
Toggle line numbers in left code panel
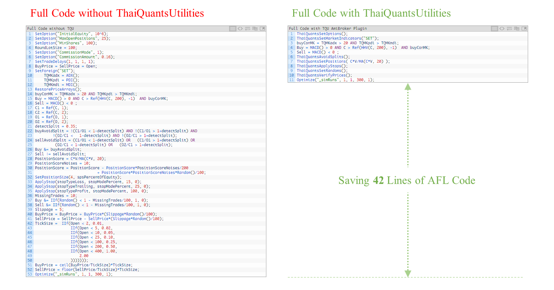click(232, 29)
